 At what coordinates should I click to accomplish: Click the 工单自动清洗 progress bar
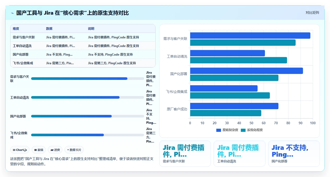[87, 97]
